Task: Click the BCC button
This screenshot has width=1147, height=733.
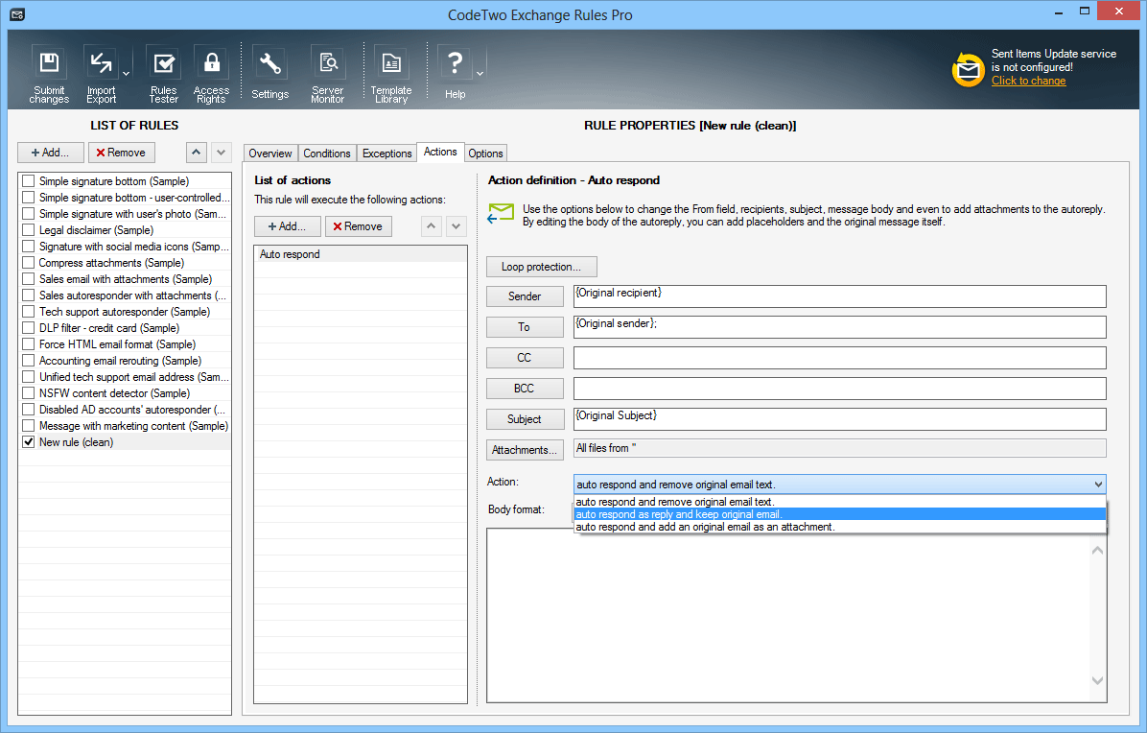Action: pyautogui.click(x=525, y=389)
